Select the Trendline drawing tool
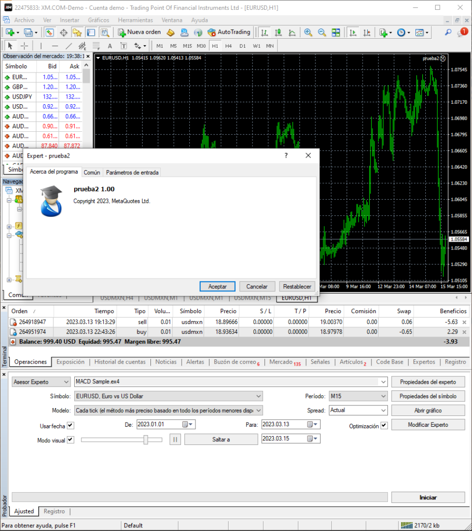 [x=69, y=46]
